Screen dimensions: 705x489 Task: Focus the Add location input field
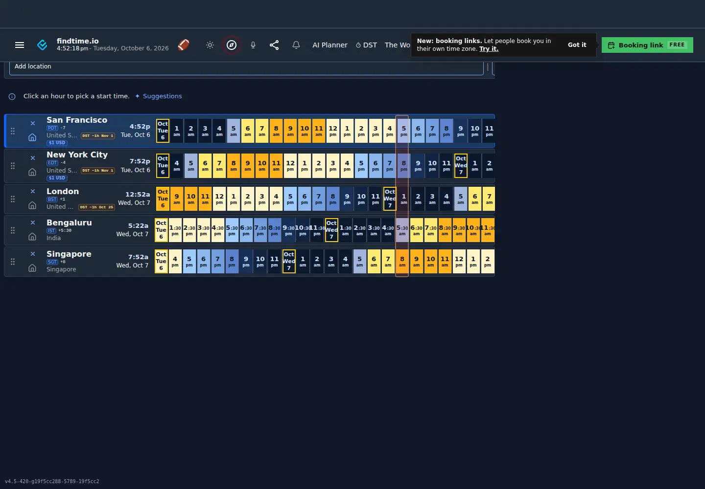pyautogui.click(x=246, y=67)
